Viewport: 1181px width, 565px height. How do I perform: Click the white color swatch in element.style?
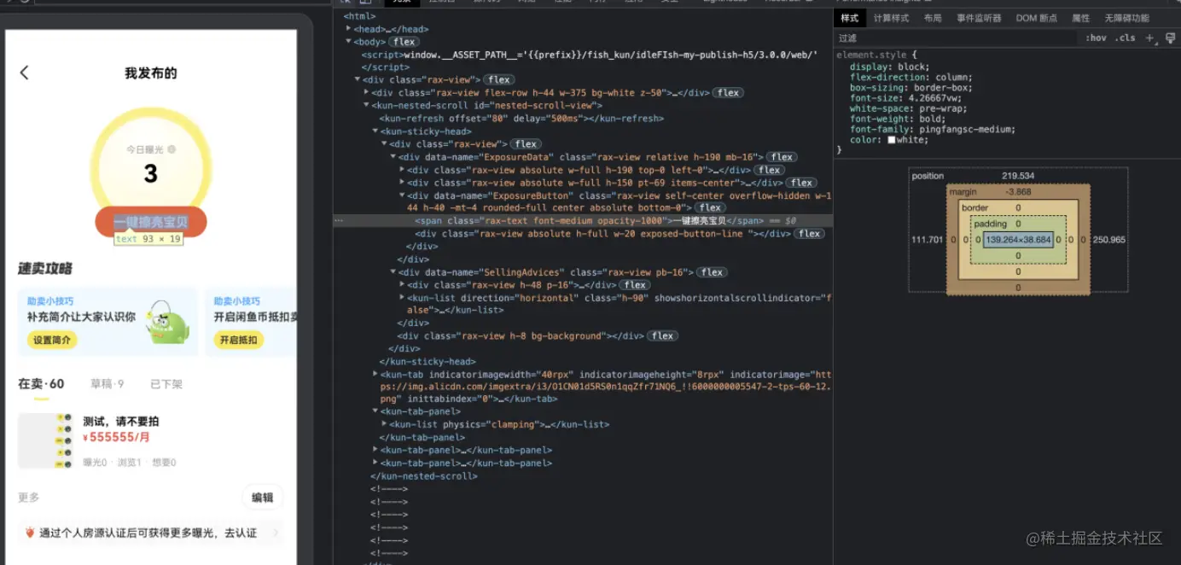tap(892, 140)
